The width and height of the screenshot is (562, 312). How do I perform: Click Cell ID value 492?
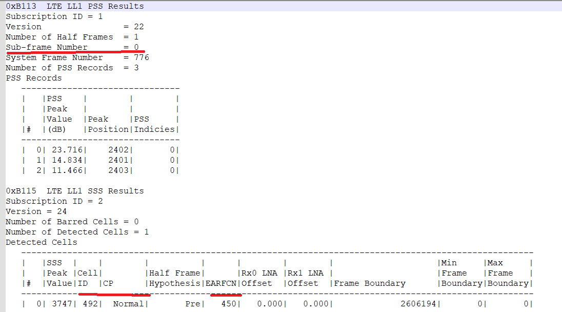coord(90,304)
